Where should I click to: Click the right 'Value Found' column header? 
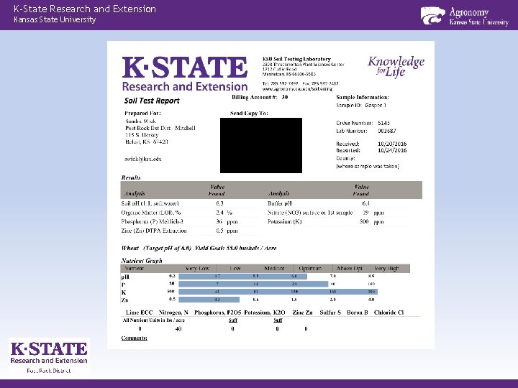point(360,190)
